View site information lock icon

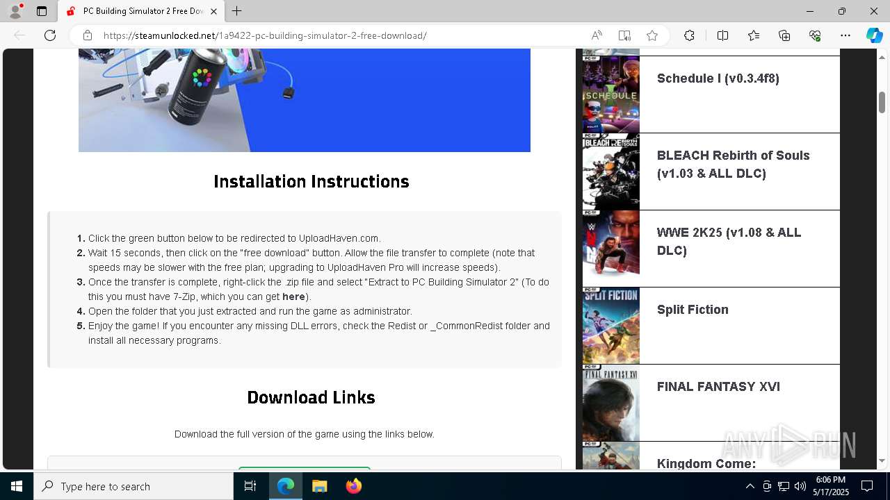pos(88,35)
